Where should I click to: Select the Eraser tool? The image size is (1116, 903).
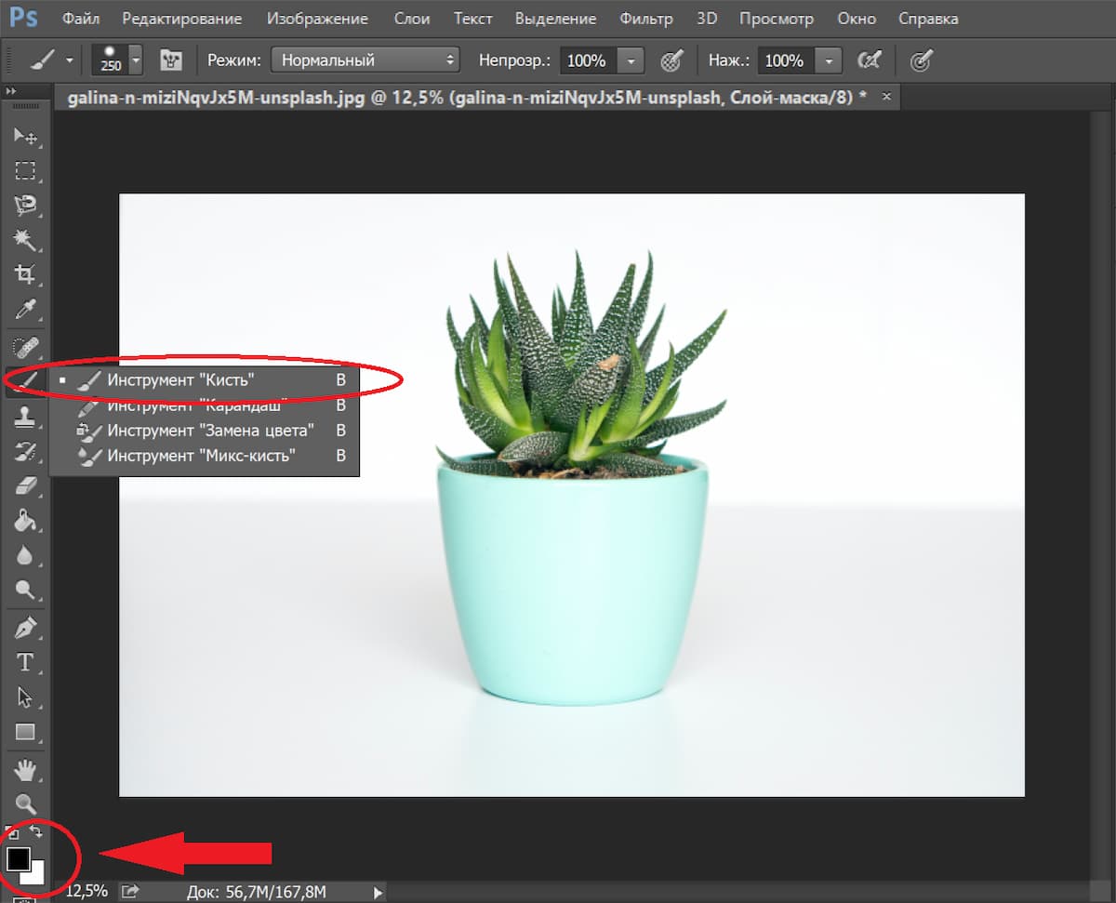[x=24, y=485]
